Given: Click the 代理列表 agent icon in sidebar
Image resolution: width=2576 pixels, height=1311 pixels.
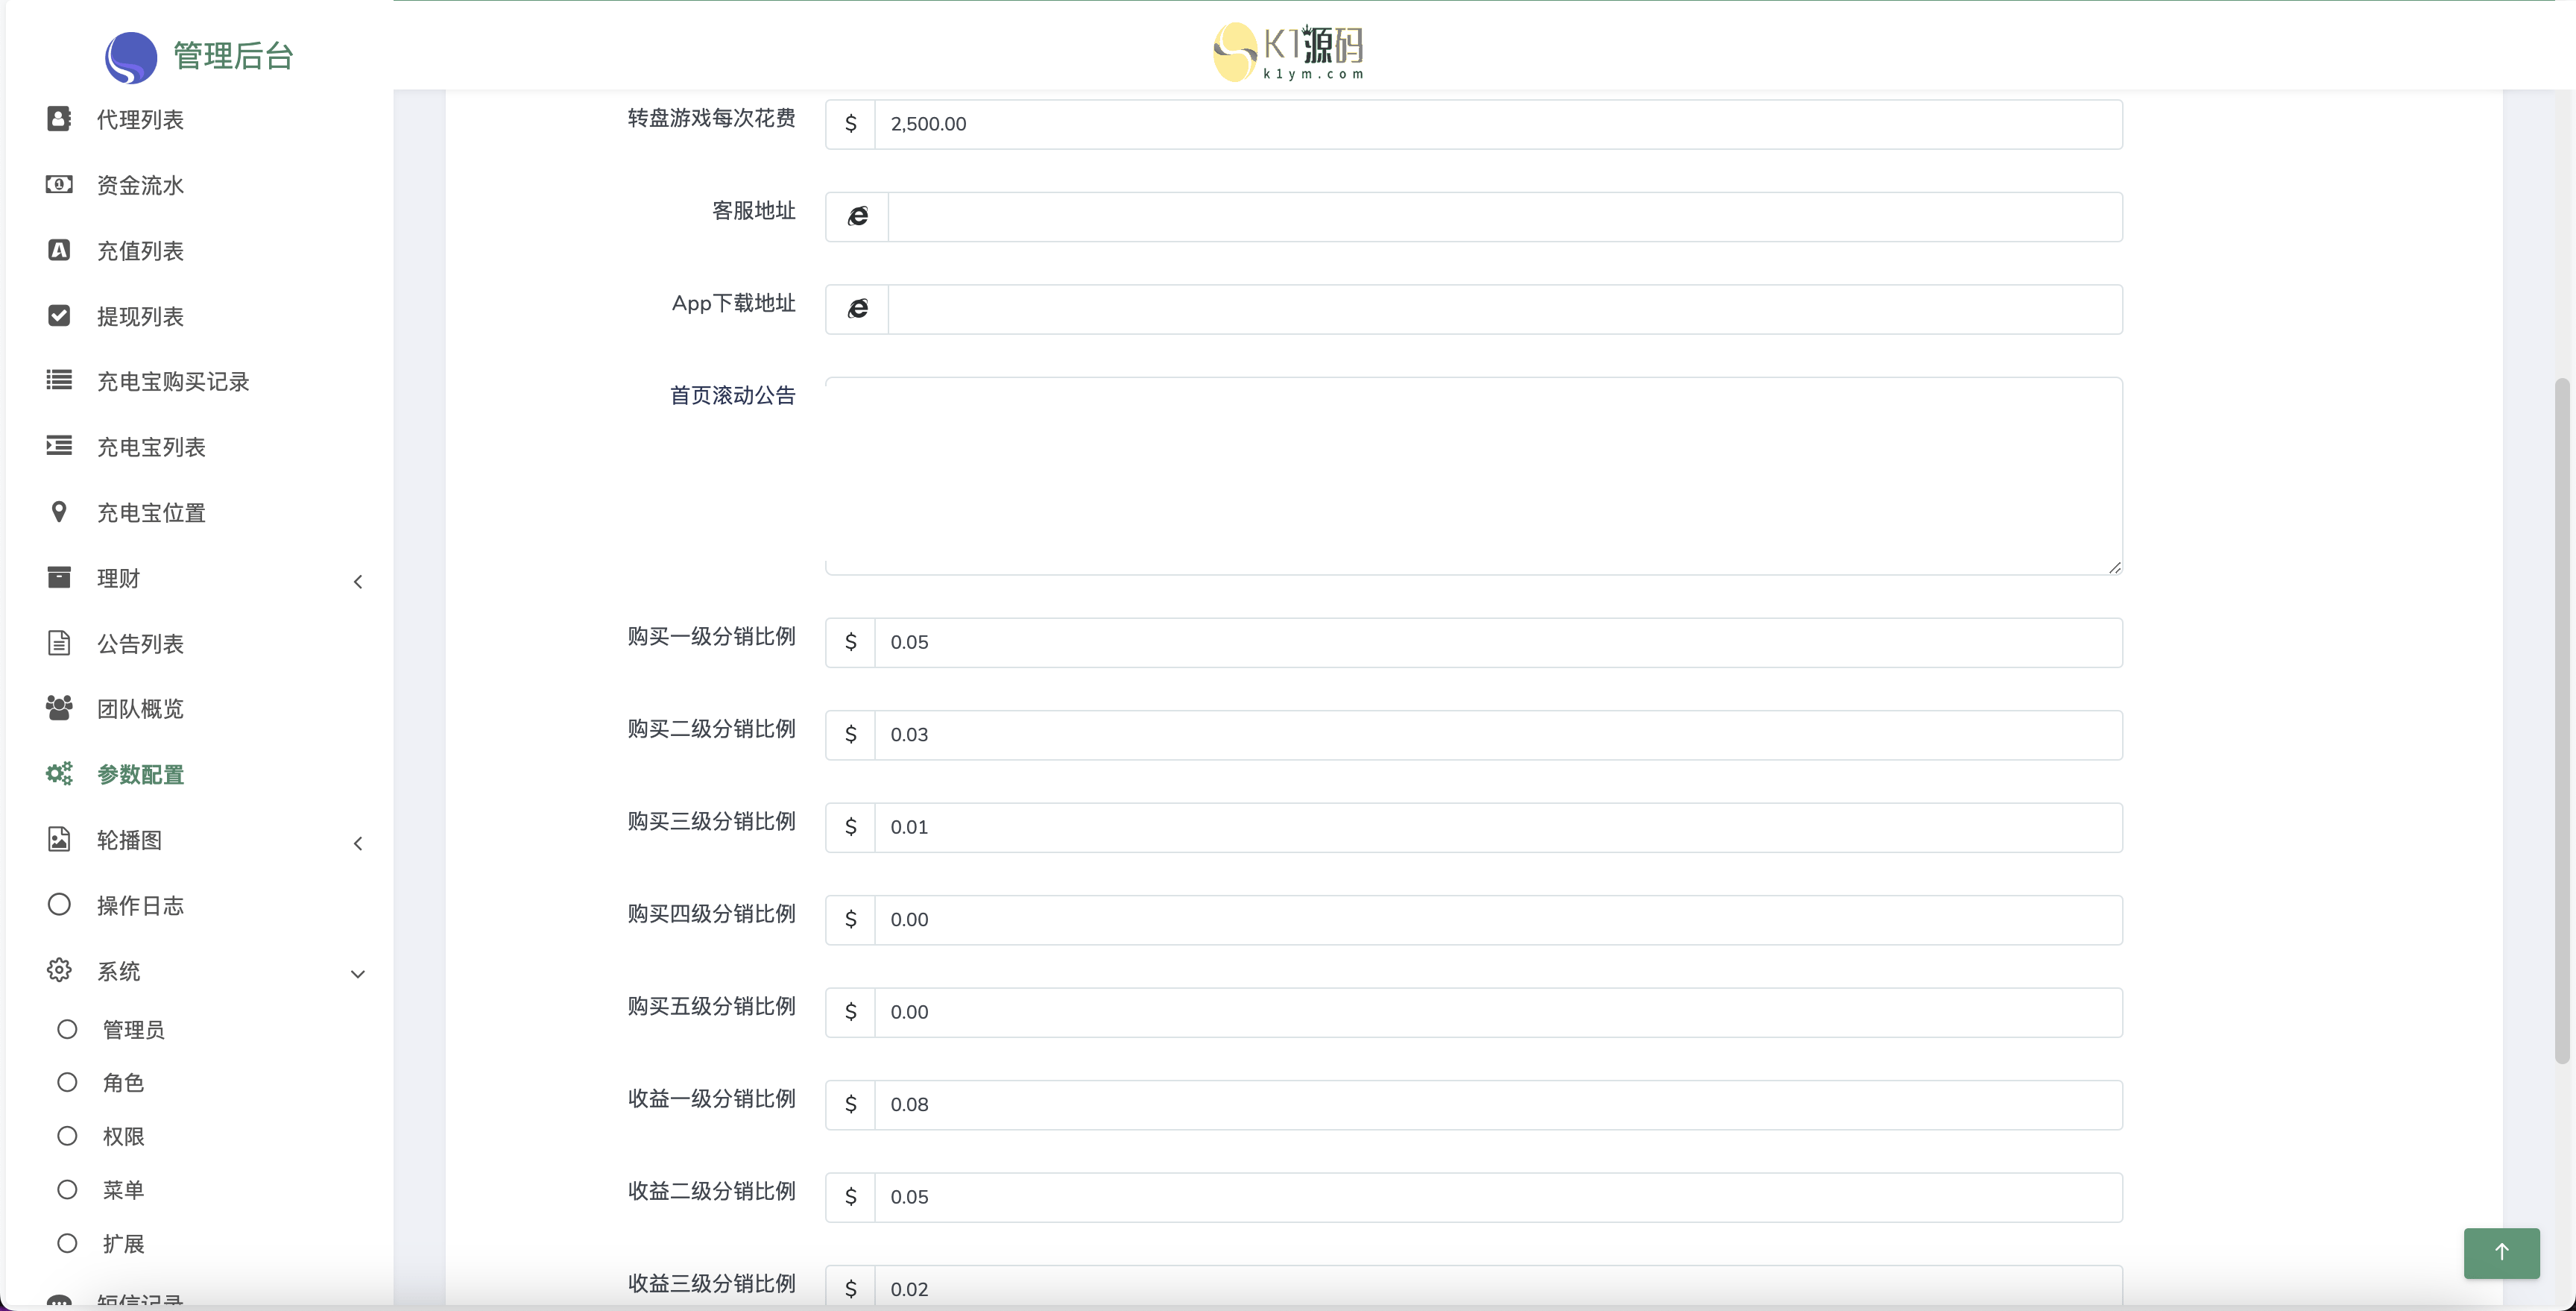Looking at the screenshot, I should point(59,119).
